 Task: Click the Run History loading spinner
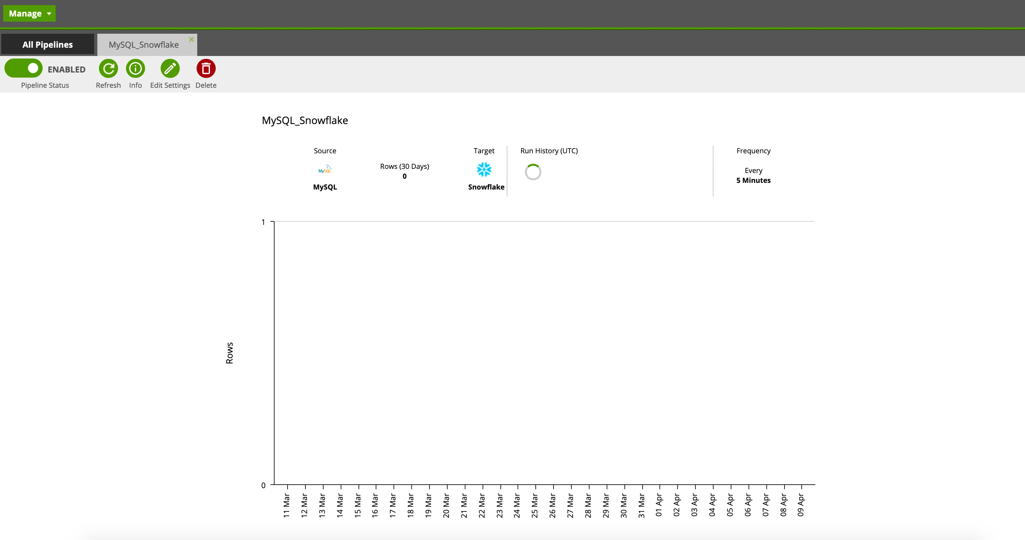(533, 172)
